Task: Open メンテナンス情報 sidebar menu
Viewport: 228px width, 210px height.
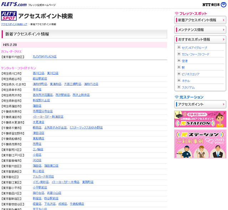Action: click(x=200, y=30)
